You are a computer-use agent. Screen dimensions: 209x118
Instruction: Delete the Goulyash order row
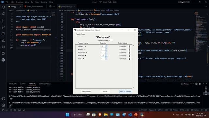[129, 52]
